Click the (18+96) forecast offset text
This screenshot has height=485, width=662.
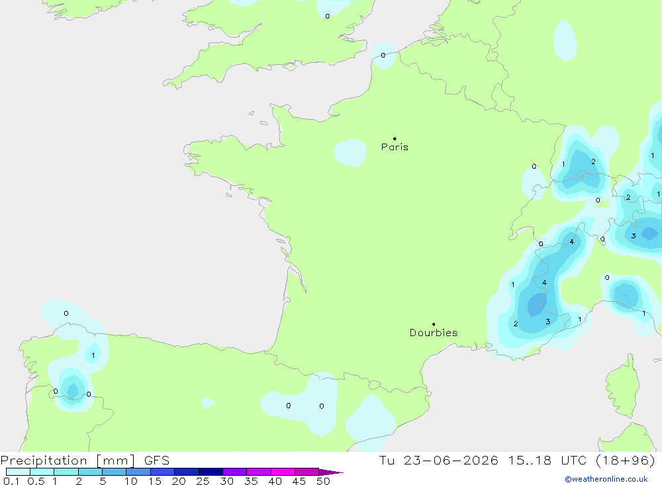(626, 460)
